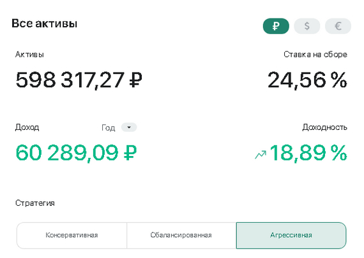This screenshot has width=364, height=258.
Task: Click the Доход label
Action: pos(27,127)
